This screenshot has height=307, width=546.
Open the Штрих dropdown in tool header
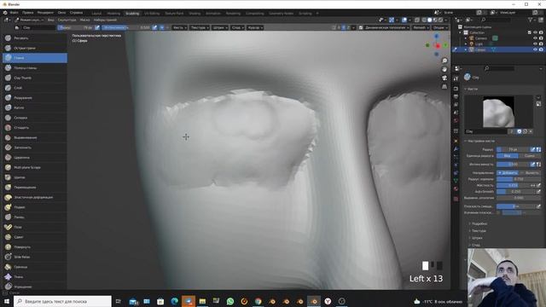coord(221,27)
